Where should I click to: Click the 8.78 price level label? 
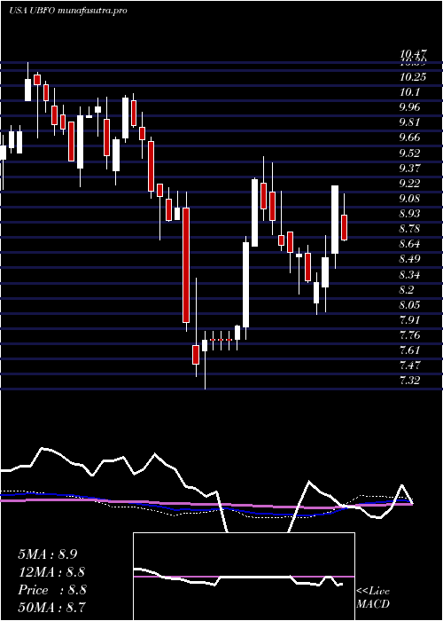point(411,229)
